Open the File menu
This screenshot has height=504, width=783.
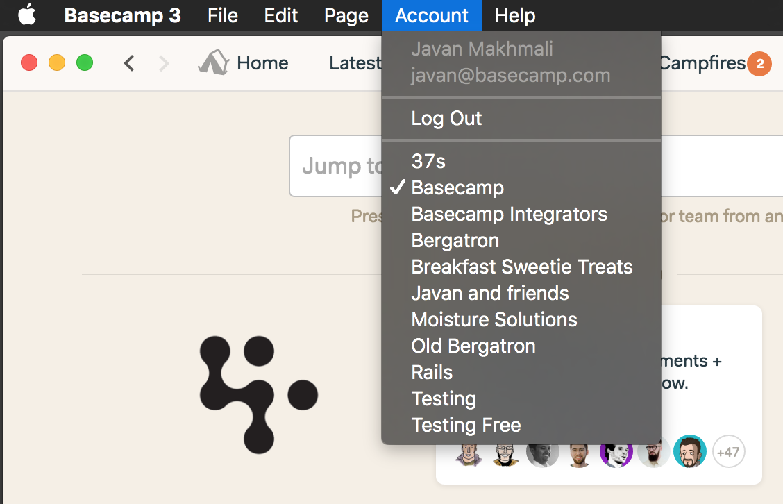pos(223,15)
